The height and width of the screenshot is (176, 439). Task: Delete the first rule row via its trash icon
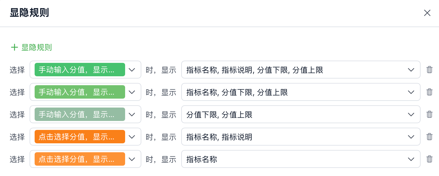pyautogui.click(x=430, y=70)
